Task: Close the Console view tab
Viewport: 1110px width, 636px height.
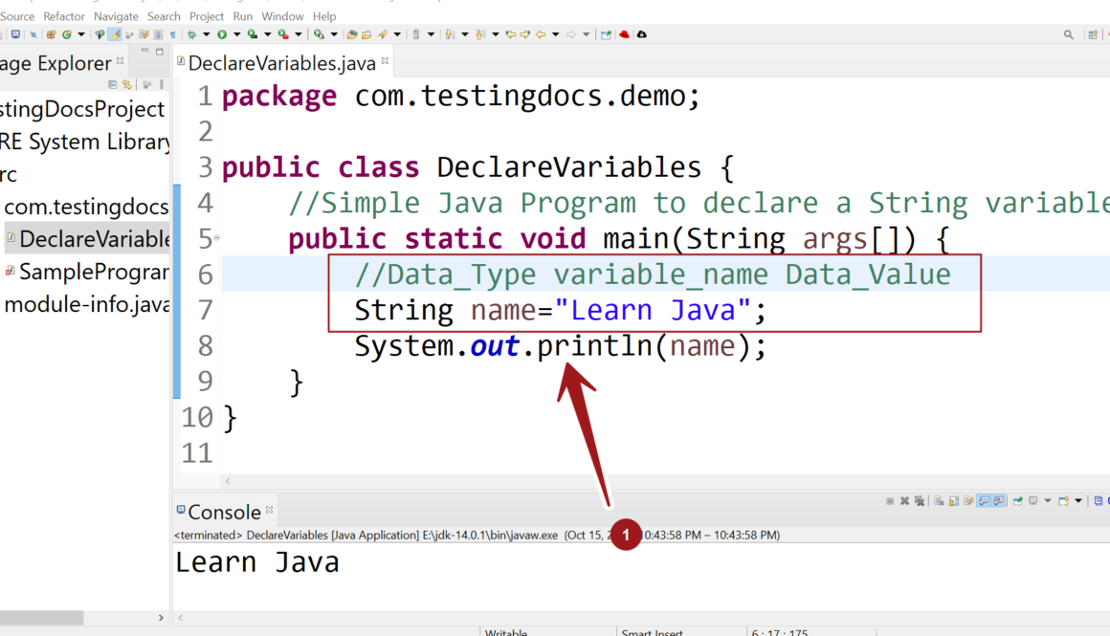Action: tap(270, 510)
